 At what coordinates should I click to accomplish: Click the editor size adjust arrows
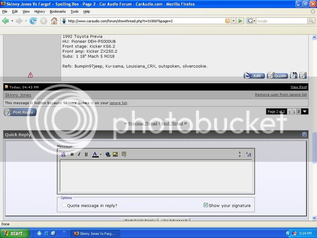(x=240, y=154)
